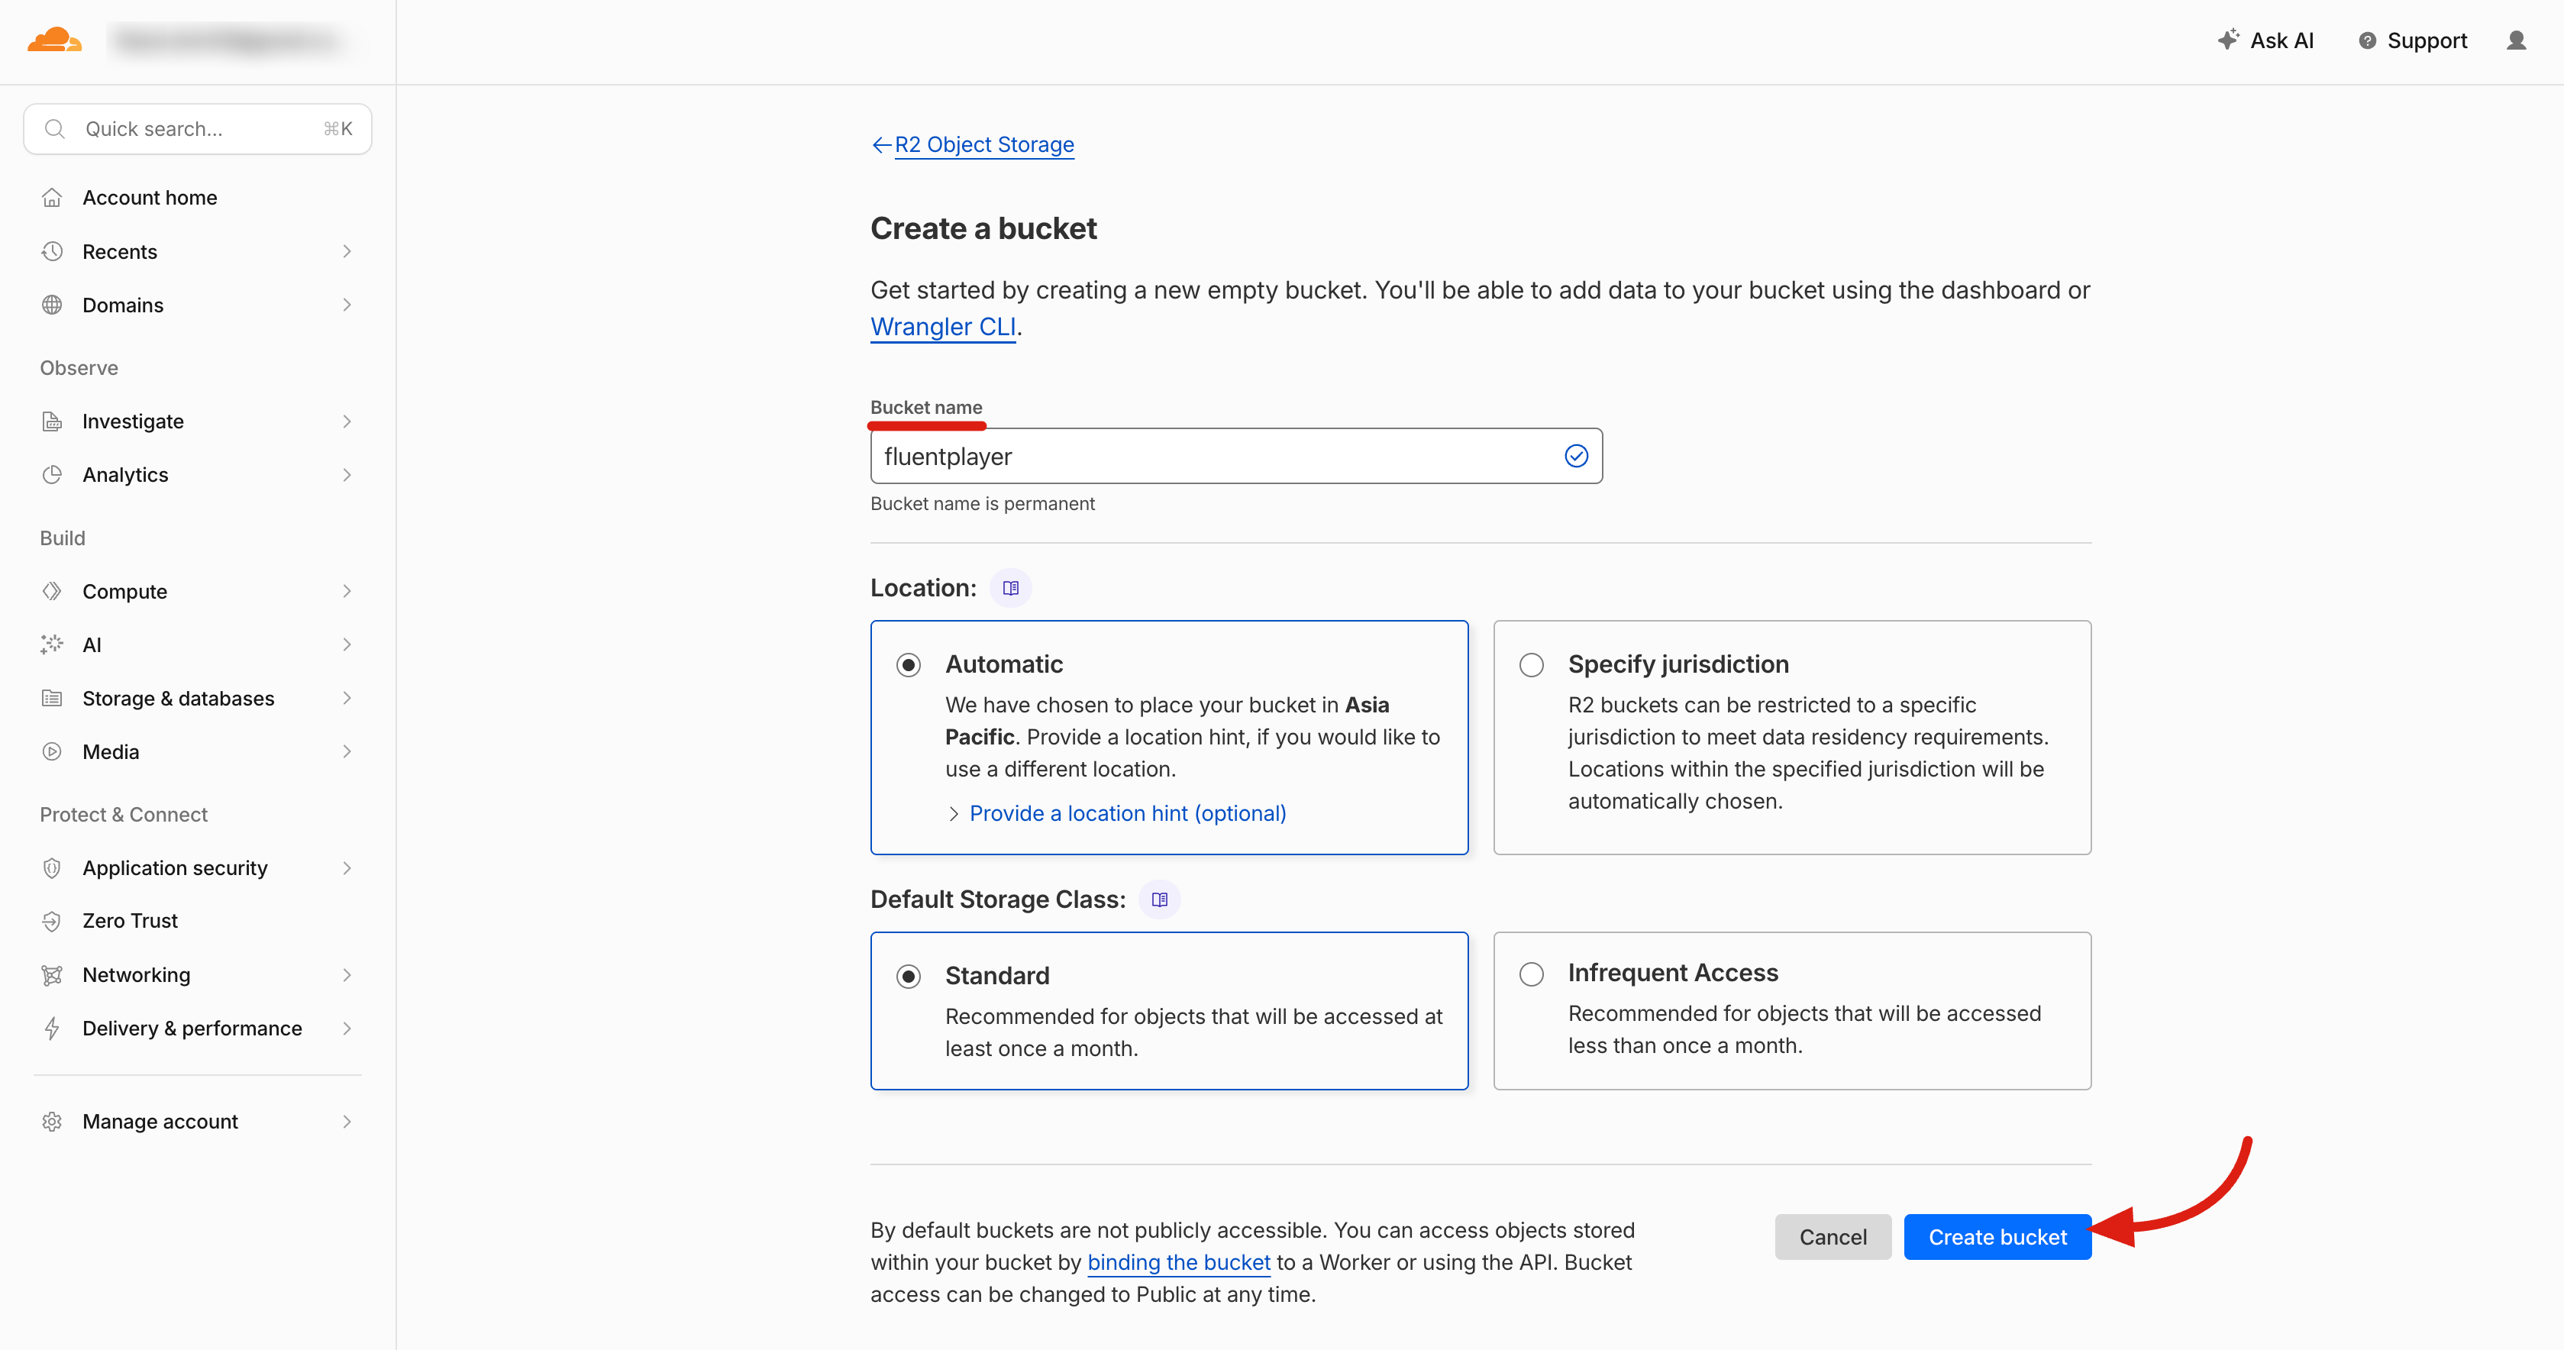Expand the Storage & databases chevron
Screen dimensions: 2564x1350
347,699
